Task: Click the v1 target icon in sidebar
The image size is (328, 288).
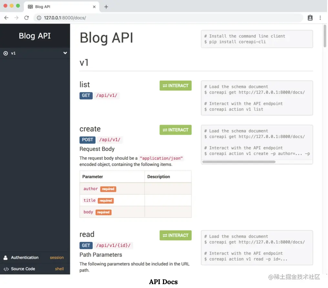Action: coord(5,53)
